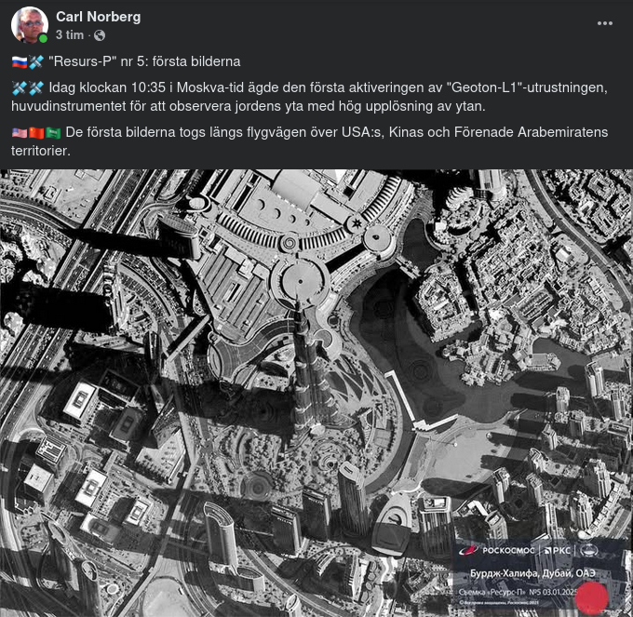This screenshot has height=617, width=633.
Task: Open the '3 tim' timestamp link
Action: [70, 35]
